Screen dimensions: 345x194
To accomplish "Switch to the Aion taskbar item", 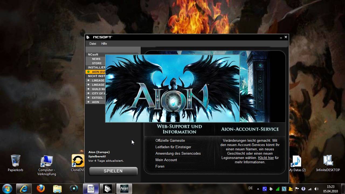I will [x=124, y=188].
